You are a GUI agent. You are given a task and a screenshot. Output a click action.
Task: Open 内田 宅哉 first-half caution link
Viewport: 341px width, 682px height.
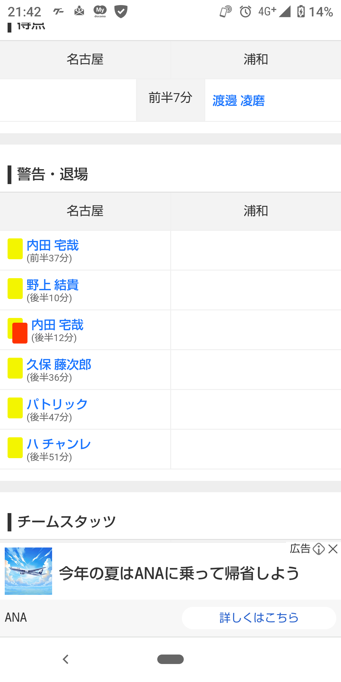tap(53, 246)
